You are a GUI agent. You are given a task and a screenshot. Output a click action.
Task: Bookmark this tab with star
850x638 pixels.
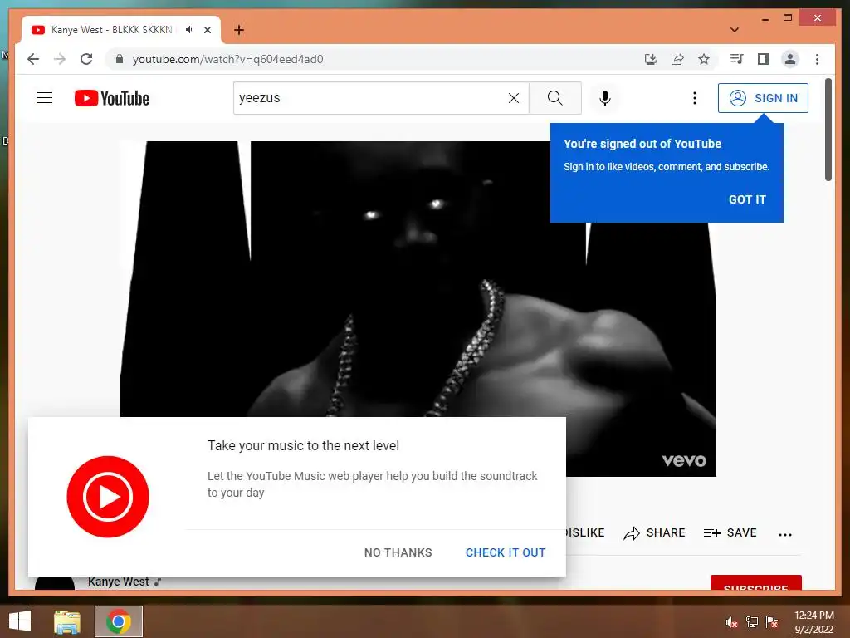[x=704, y=59]
